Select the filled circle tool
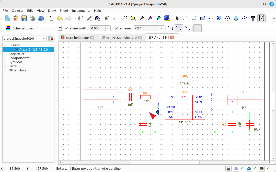 [236, 18]
